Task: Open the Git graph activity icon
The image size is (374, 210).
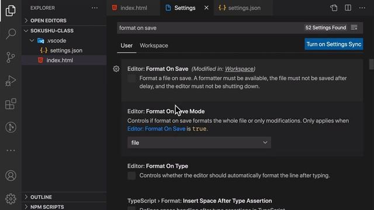Action: click(x=11, y=127)
